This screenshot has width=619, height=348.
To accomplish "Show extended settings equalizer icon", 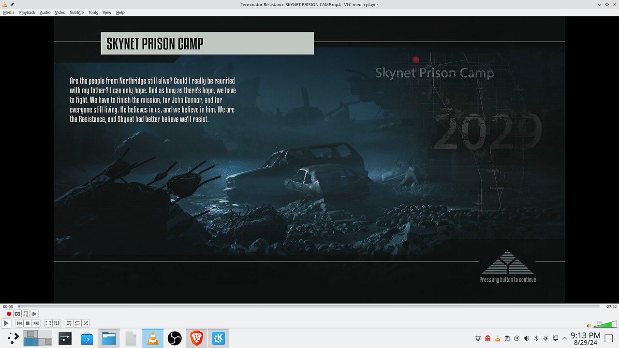I will (x=57, y=323).
